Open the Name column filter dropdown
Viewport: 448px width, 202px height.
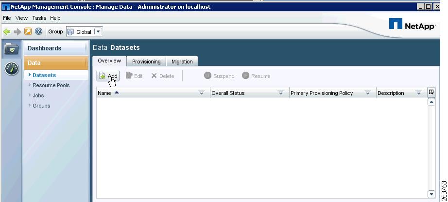(x=202, y=93)
